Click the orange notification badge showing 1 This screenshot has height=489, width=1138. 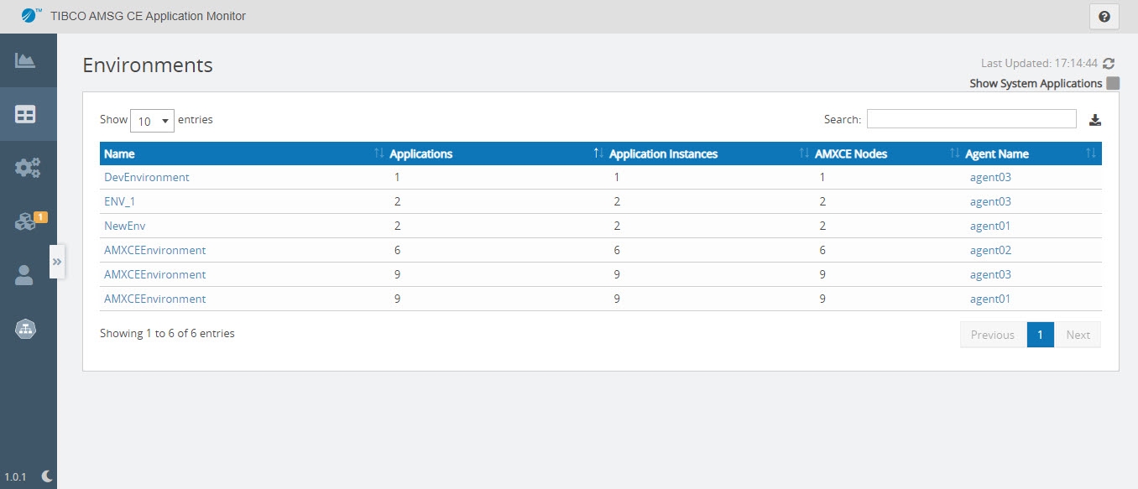pyautogui.click(x=41, y=217)
